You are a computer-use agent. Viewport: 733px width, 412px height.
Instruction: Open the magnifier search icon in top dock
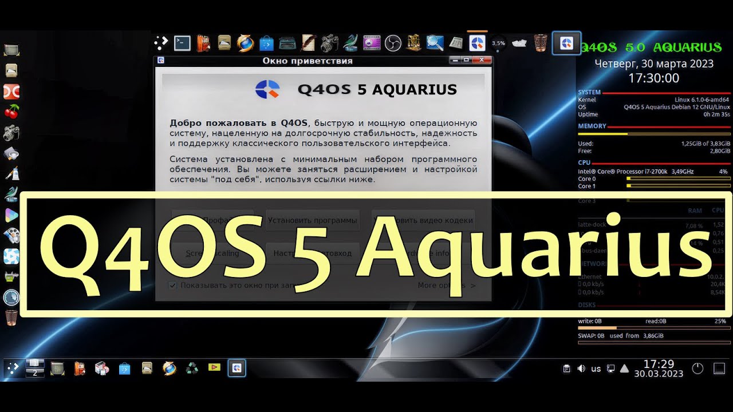435,43
